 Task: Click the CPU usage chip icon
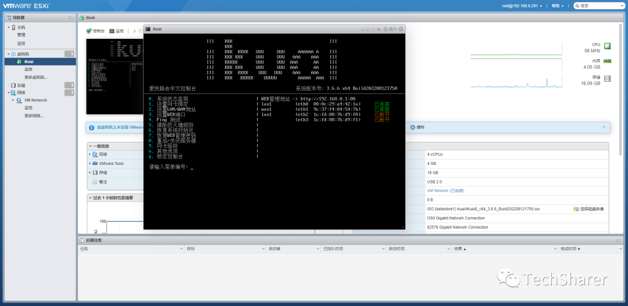607,46
